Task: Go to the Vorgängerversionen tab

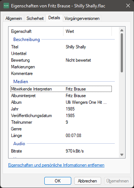Action: point(82,18)
